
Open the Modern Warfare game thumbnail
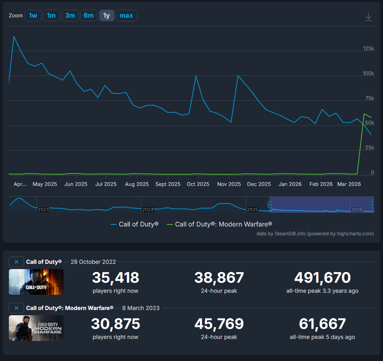tap(37, 328)
